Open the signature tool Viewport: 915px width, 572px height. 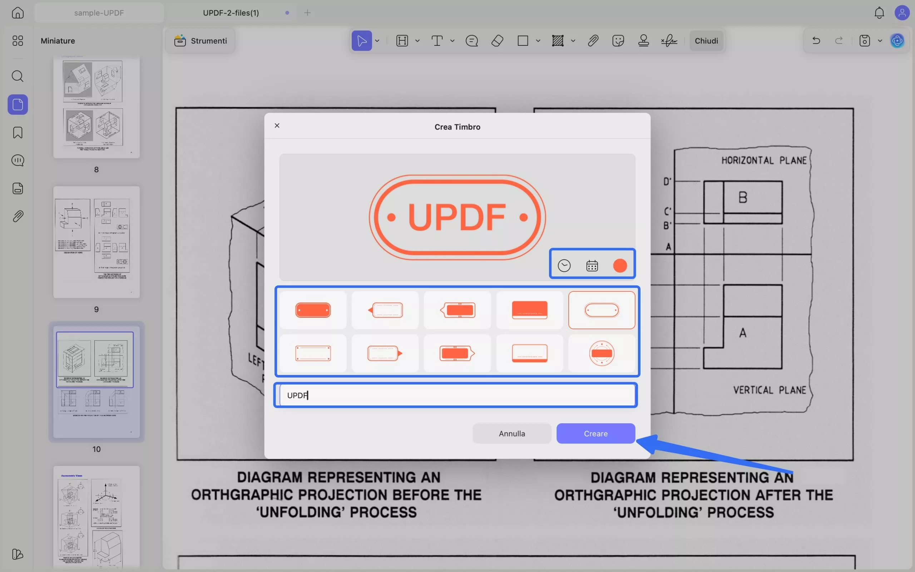[669, 40]
